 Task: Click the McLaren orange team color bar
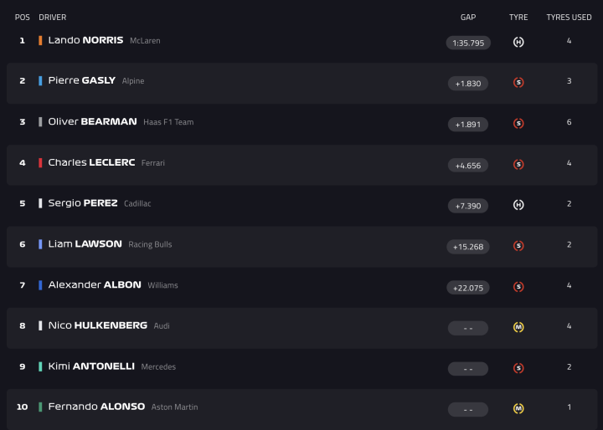40,40
